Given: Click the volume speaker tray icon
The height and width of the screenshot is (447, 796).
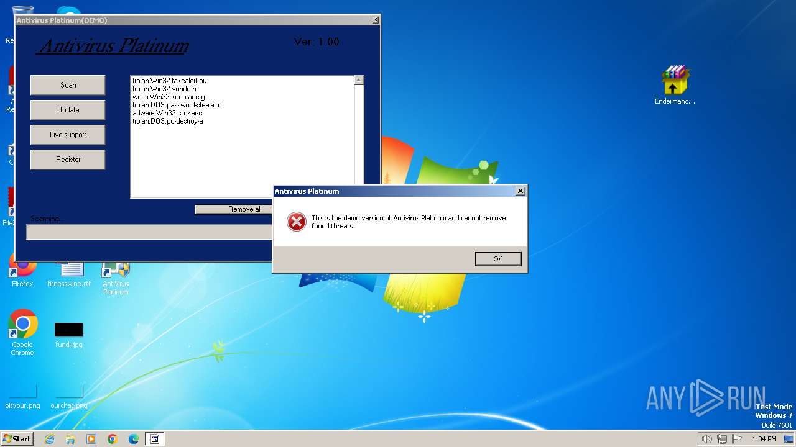Looking at the screenshot, I should 706,439.
